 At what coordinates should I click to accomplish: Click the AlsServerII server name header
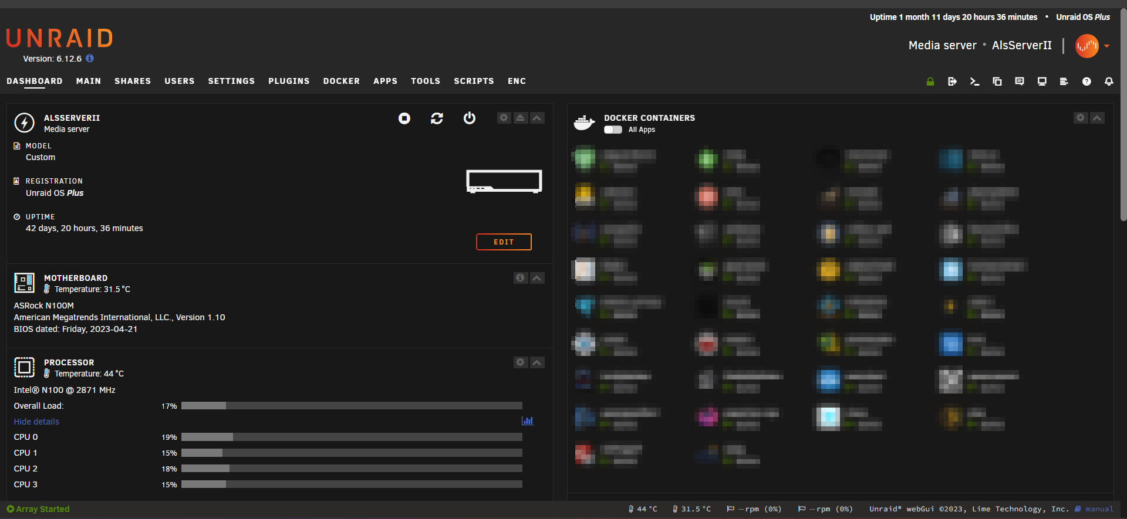1022,45
